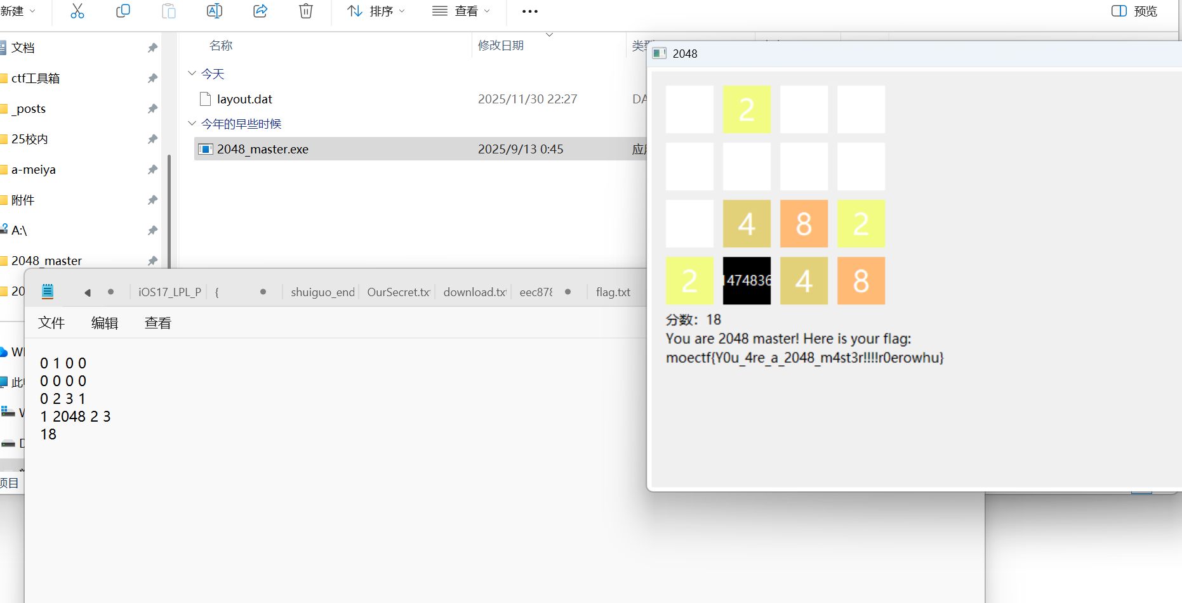Image resolution: width=1182 pixels, height=603 pixels.
Task: Open the 排序 sort dropdown
Action: point(376,11)
